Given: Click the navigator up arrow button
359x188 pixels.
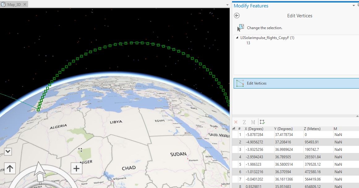Looking at the screenshot, I should tap(10, 168).
